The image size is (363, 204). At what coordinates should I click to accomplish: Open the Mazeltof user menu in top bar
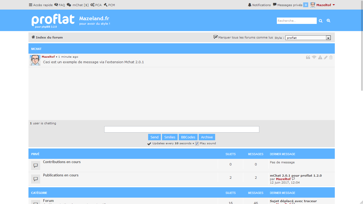point(323,5)
